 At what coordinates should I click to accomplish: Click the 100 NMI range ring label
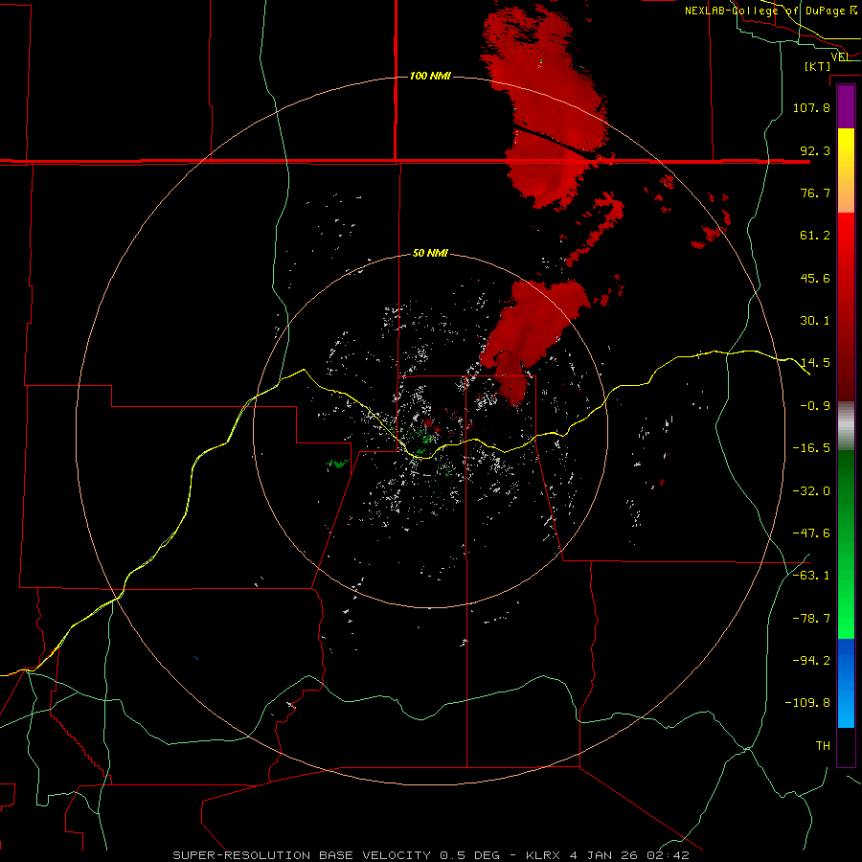pyautogui.click(x=430, y=76)
